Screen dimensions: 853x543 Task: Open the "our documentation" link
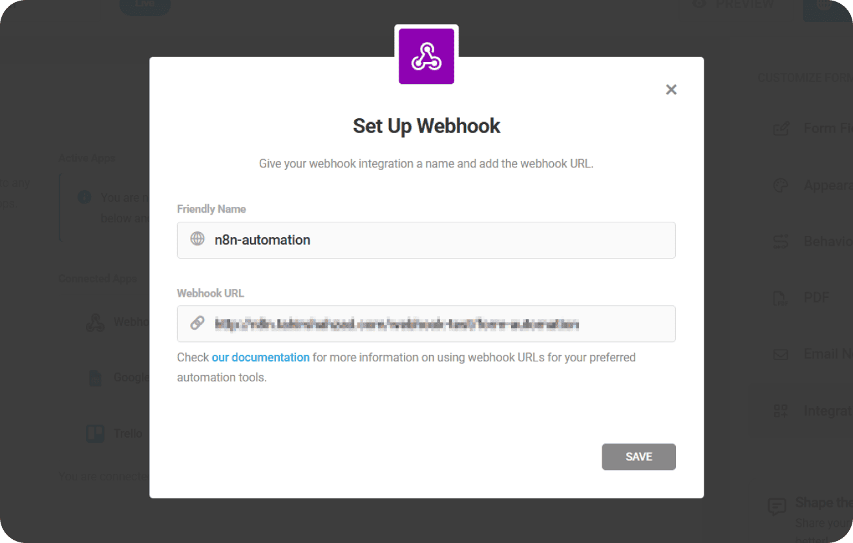260,357
